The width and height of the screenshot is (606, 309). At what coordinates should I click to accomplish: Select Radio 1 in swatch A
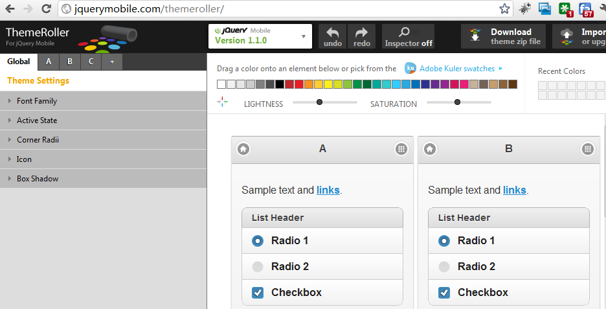coord(322,240)
